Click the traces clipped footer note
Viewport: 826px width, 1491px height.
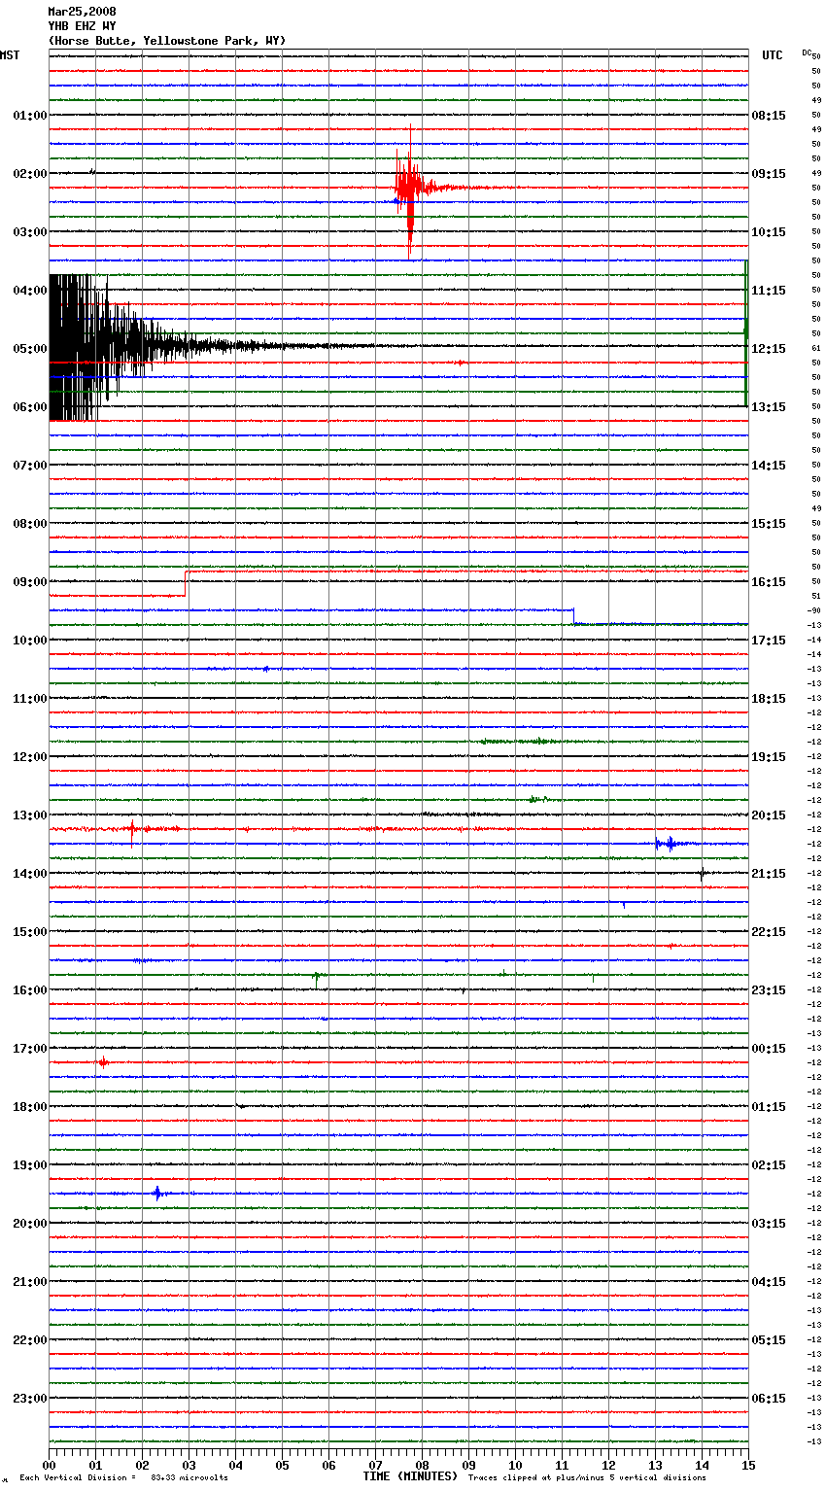[x=587, y=1477]
